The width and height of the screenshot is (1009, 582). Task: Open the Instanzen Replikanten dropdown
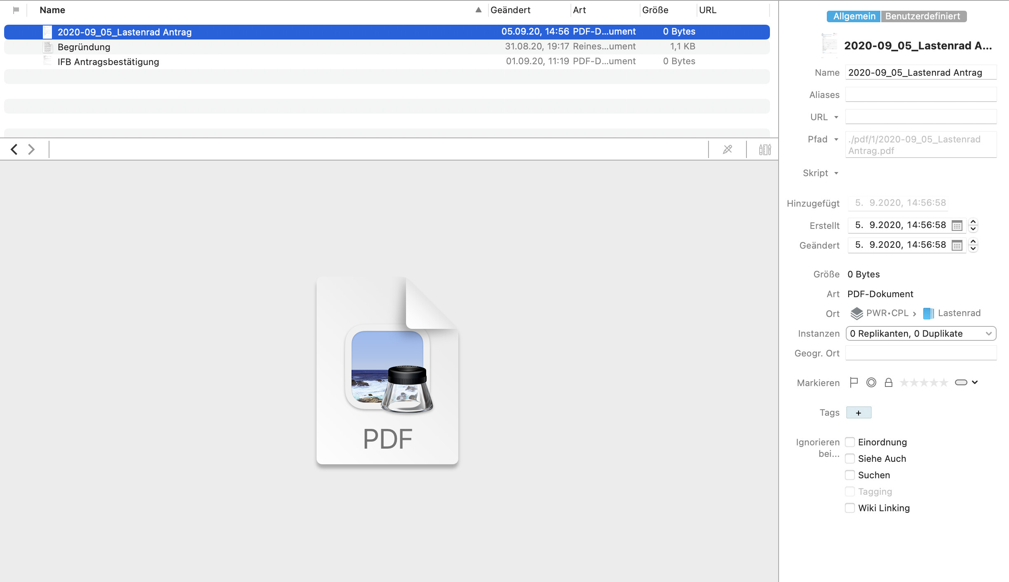click(921, 333)
